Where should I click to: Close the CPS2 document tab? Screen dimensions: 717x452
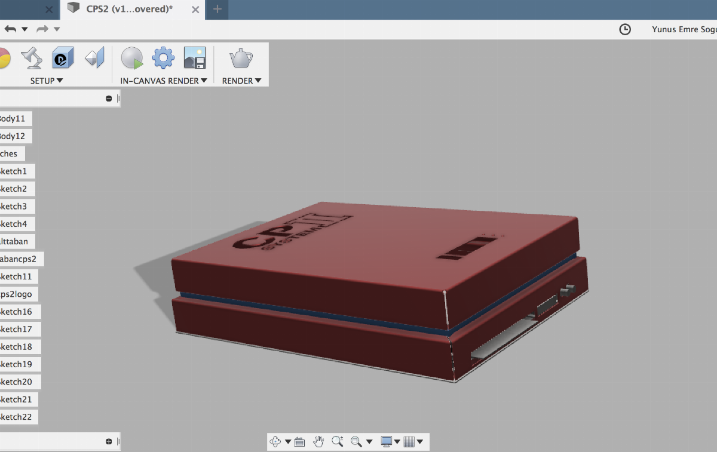[x=197, y=9]
